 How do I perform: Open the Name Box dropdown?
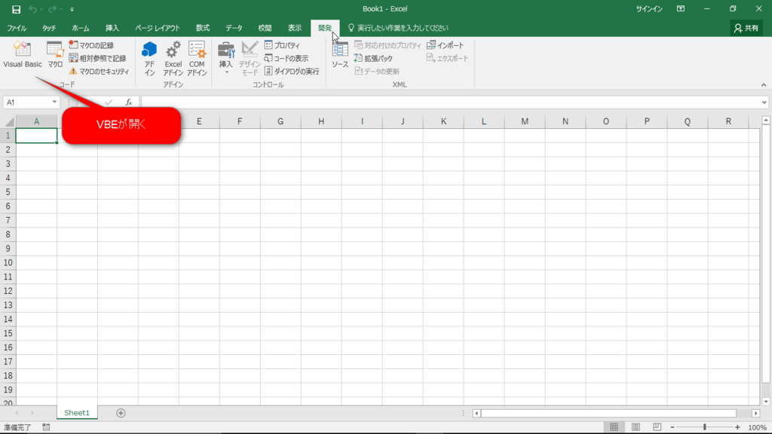(x=56, y=101)
